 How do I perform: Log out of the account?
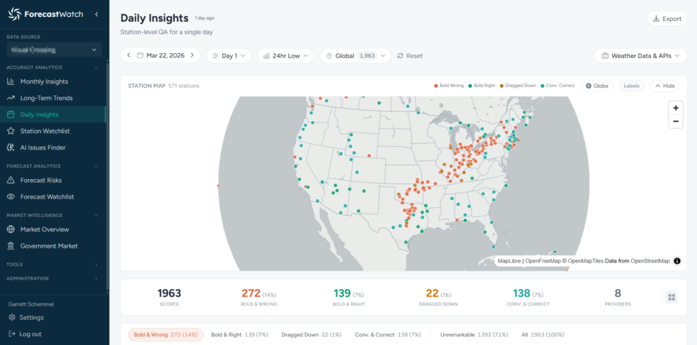(x=30, y=334)
